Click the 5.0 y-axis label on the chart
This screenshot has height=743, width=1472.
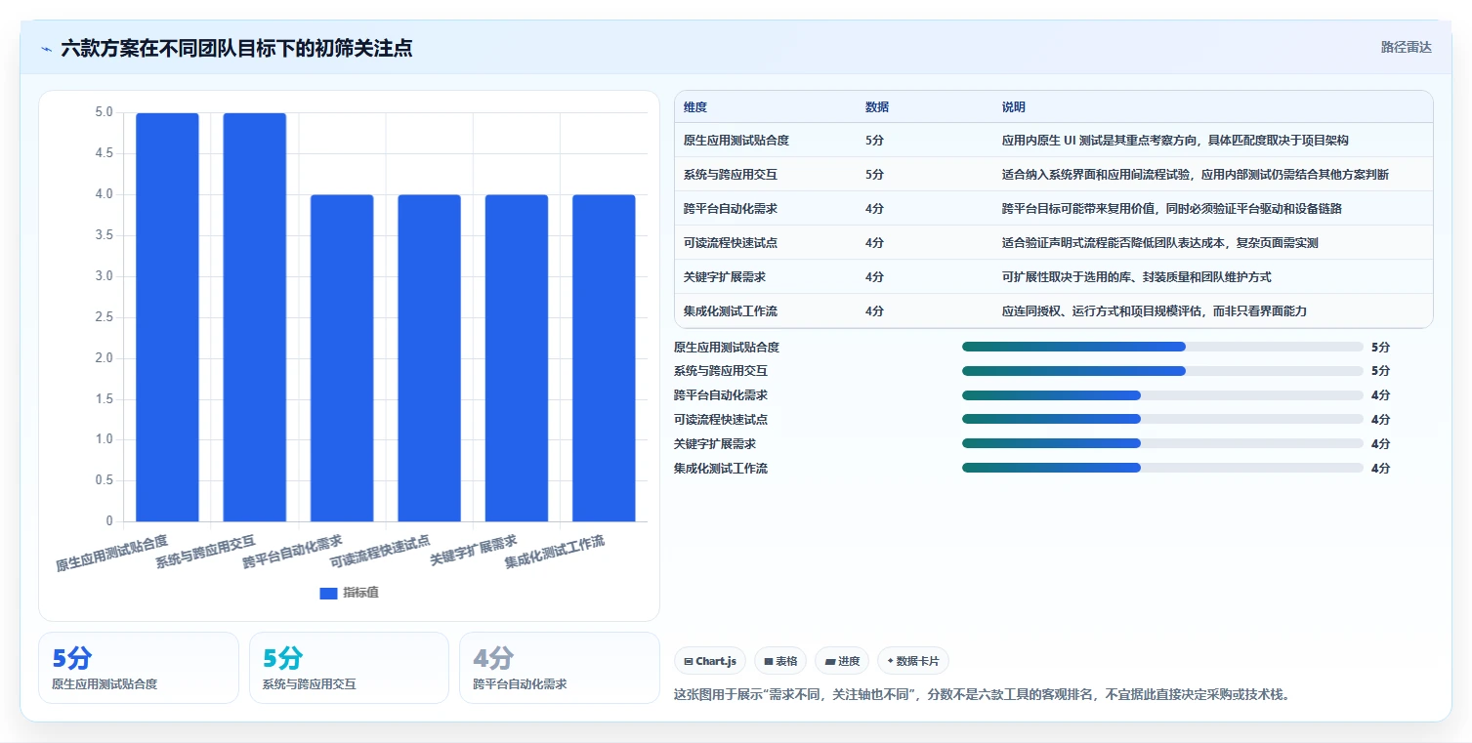[104, 113]
